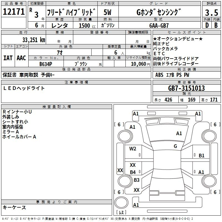Select the interior color ブラウン
222x222 pixels.
(x=81, y=64)
